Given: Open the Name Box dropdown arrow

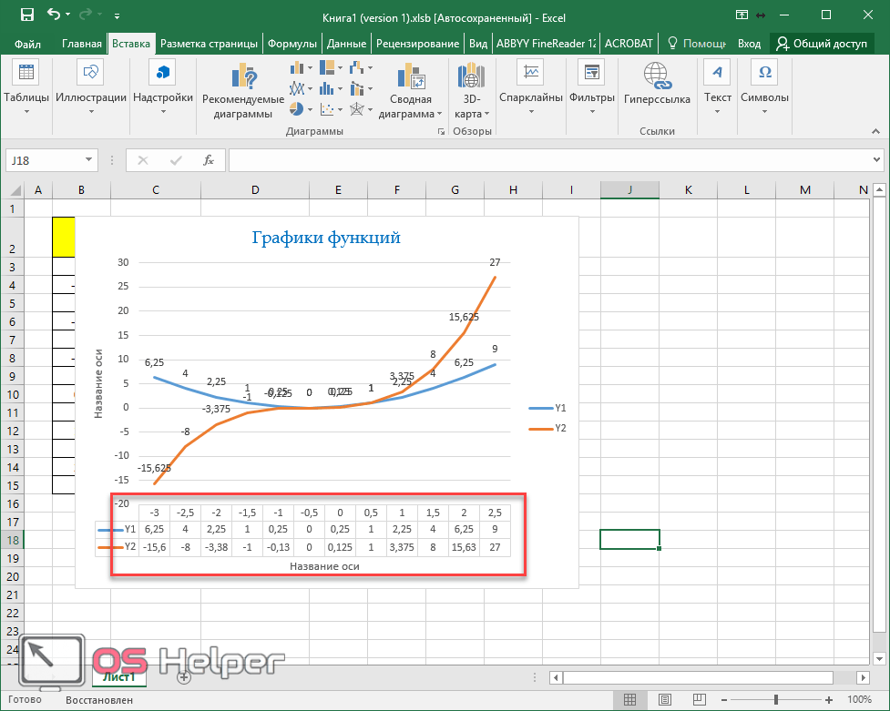Looking at the screenshot, I should click(x=88, y=160).
